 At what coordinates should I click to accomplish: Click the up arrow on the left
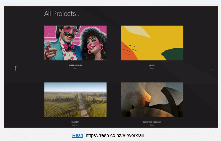15,68
